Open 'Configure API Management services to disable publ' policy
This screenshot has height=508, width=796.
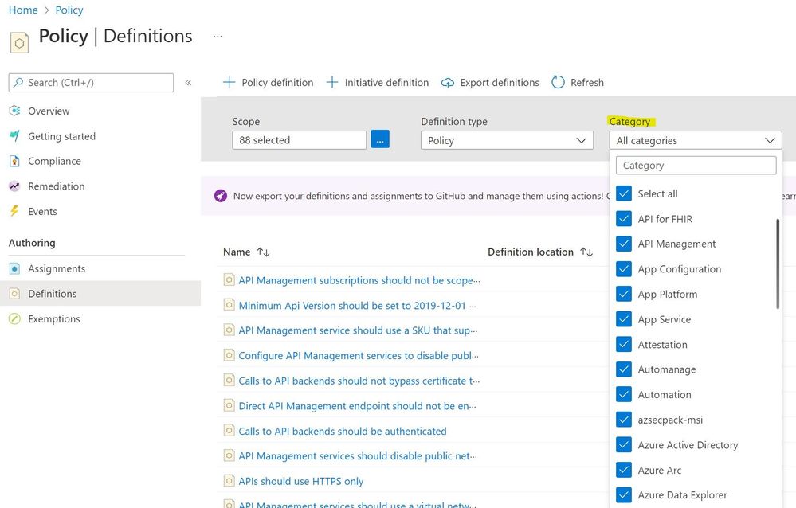[359, 355]
